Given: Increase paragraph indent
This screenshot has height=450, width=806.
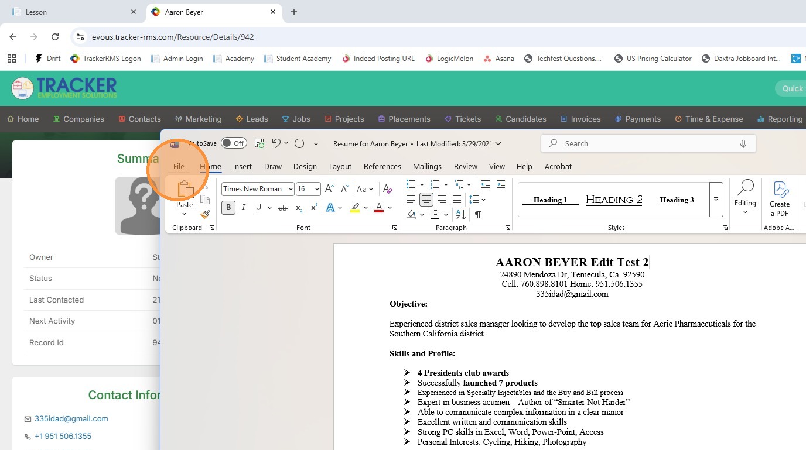Looking at the screenshot, I should (x=501, y=184).
